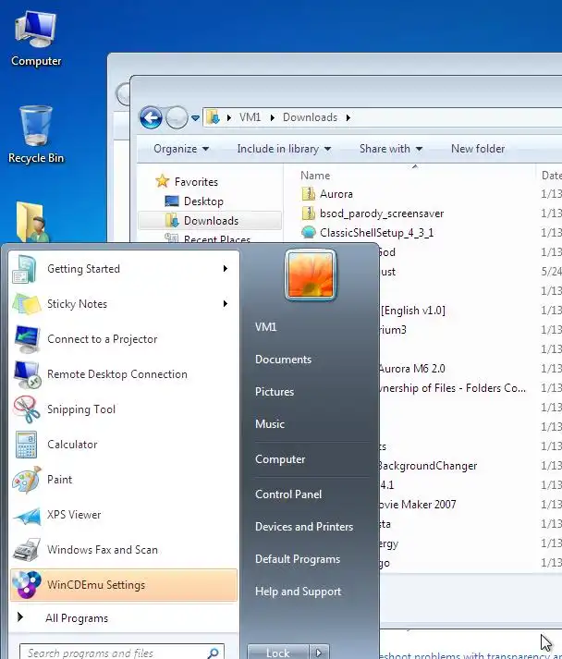Select the BackgroundChanger file
The image size is (562, 659).
coord(428,466)
